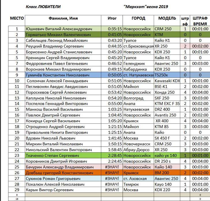Click cell Покалюн Алексей Николаевич

pyautogui.click(x=63, y=184)
